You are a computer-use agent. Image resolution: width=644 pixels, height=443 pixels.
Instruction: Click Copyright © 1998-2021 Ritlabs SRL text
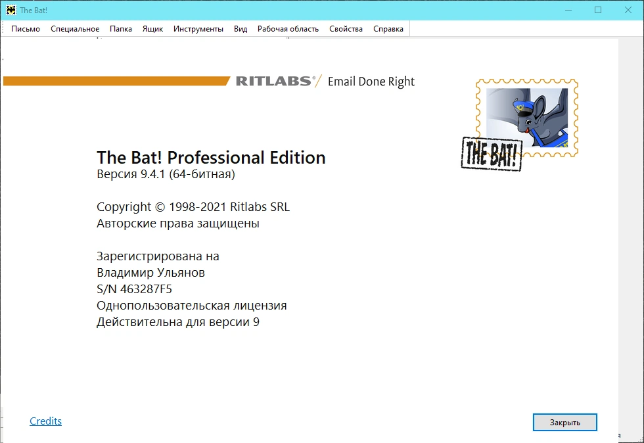coord(193,206)
